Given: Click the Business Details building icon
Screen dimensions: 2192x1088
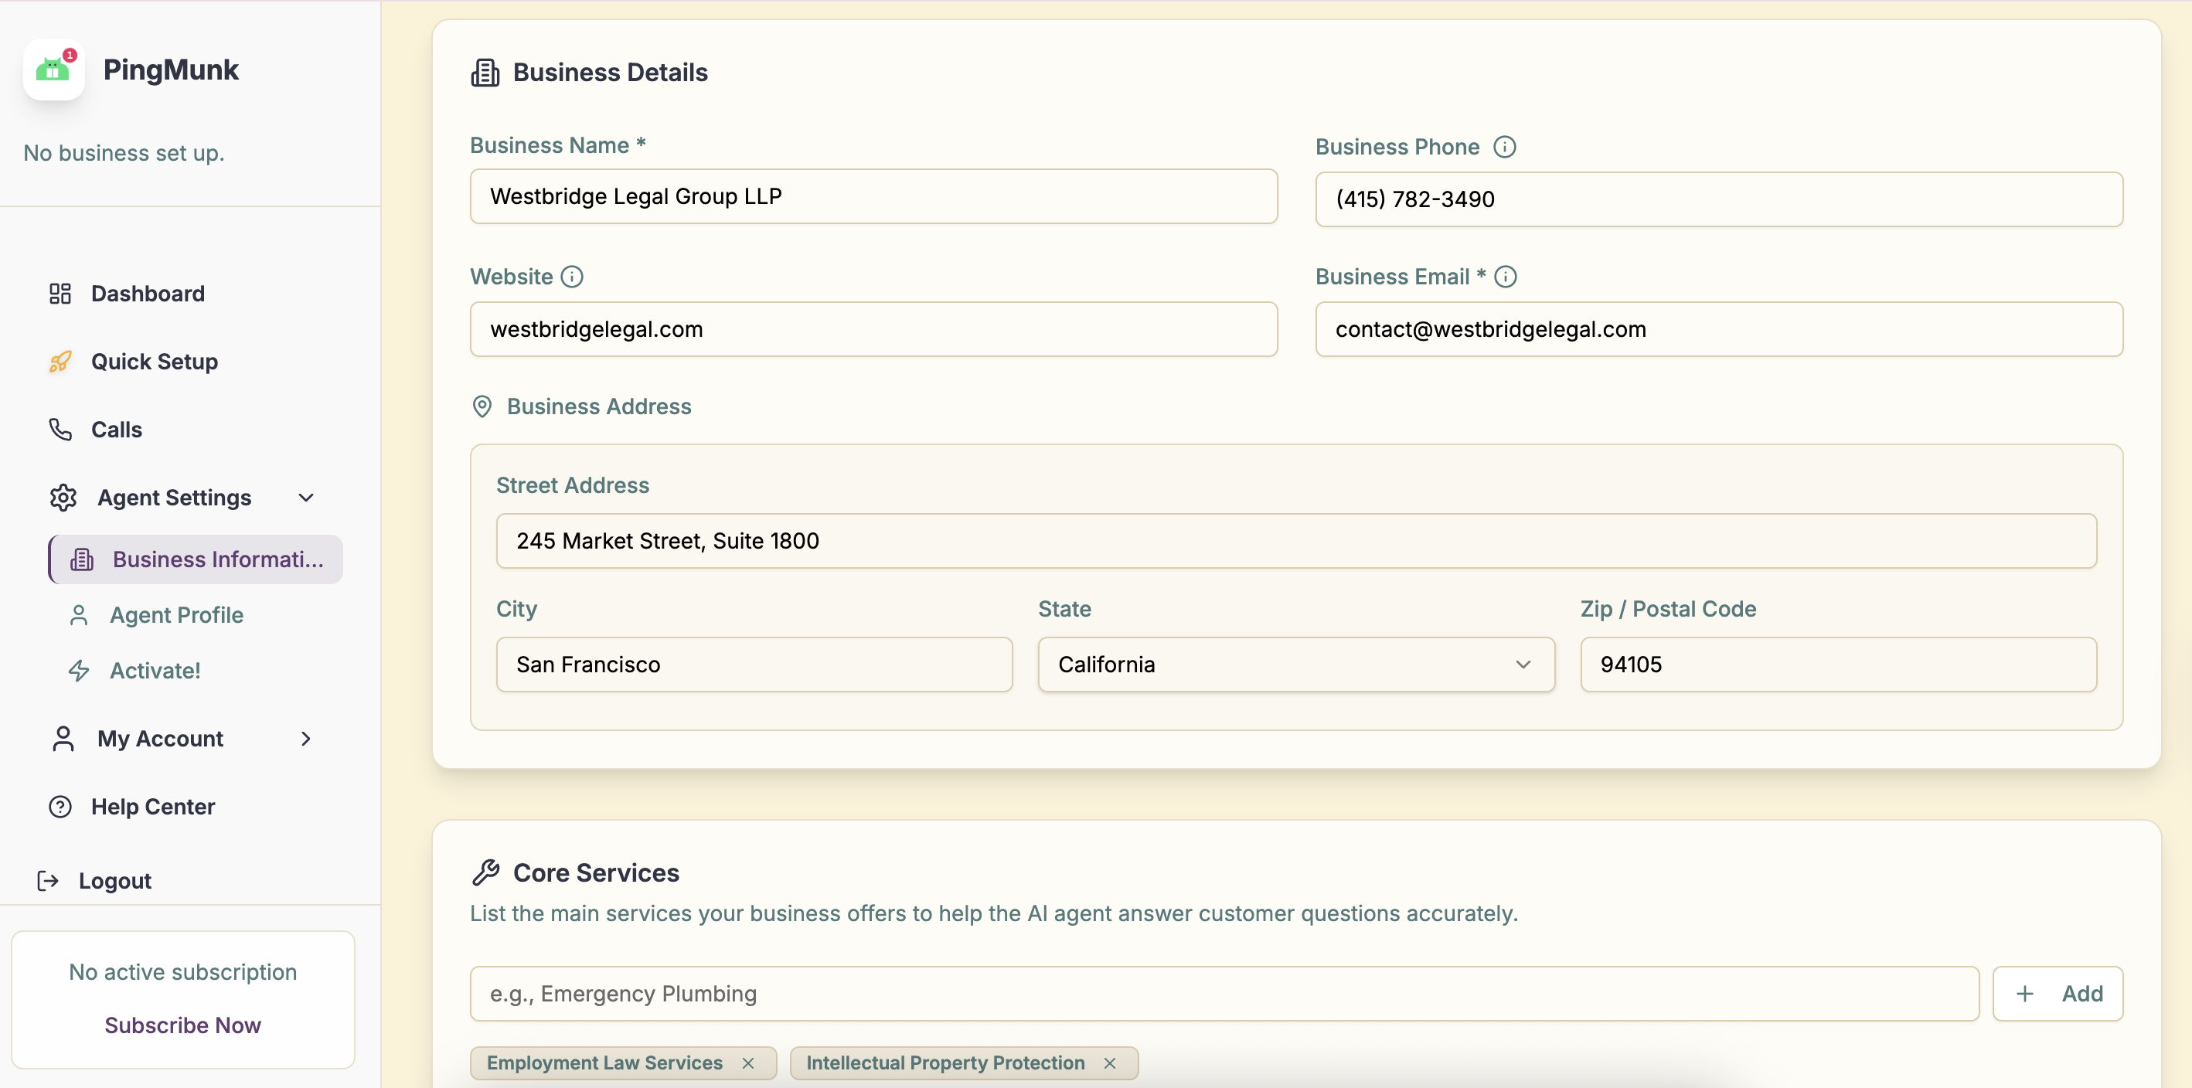Looking at the screenshot, I should click(485, 73).
